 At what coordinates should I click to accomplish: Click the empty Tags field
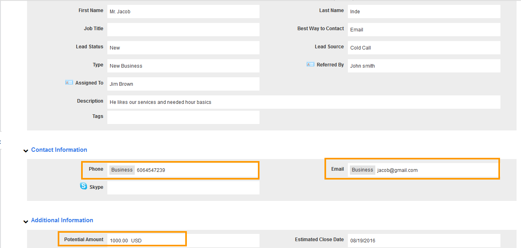pyautogui.click(x=183, y=118)
